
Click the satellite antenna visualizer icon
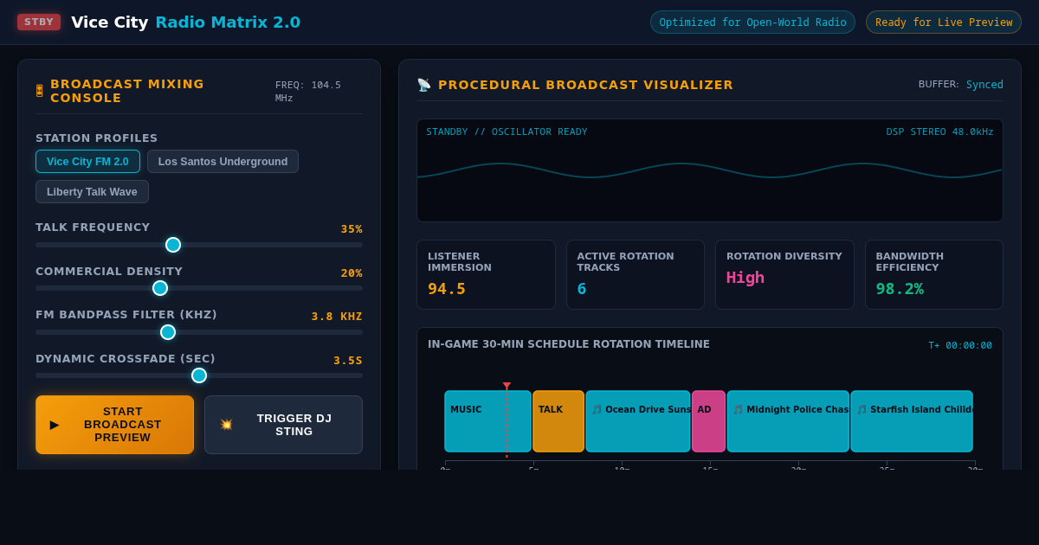(x=423, y=85)
